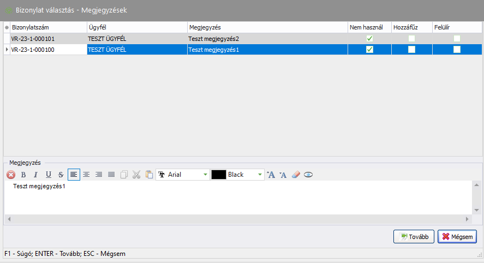Apply strikethrough to note text
The image size is (484, 263).
[x=61, y=175]
